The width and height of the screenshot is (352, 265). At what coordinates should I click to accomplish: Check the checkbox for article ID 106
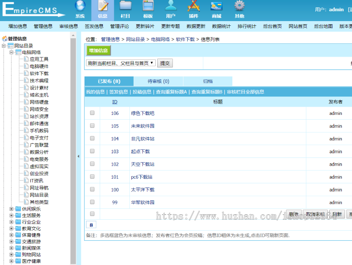[92, 113]
